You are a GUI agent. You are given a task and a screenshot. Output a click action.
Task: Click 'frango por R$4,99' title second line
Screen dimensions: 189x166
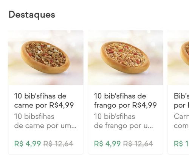(x=125, y=105)
